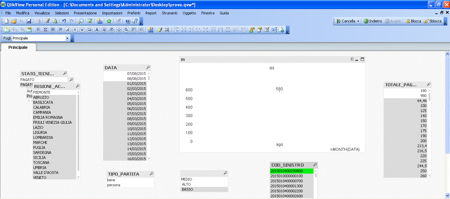Click the TOTALE_PAG list scrollbar thumb
This screenshot has height=199, width=450.
pyautogui.click(x=429, y=97)
